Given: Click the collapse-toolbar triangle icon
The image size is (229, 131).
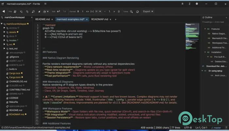Looking at the screenshot, I should point(4,11).
